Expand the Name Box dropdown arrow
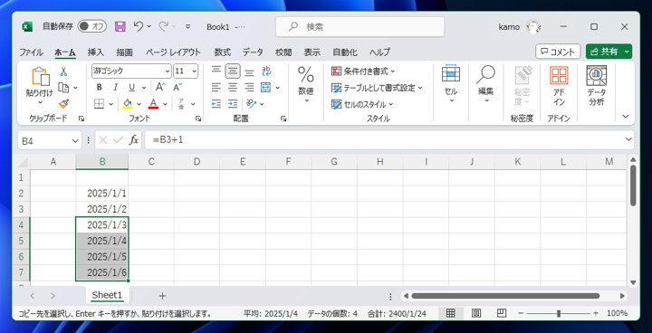This screenshot has height=333, width=652. pos(75,141)
